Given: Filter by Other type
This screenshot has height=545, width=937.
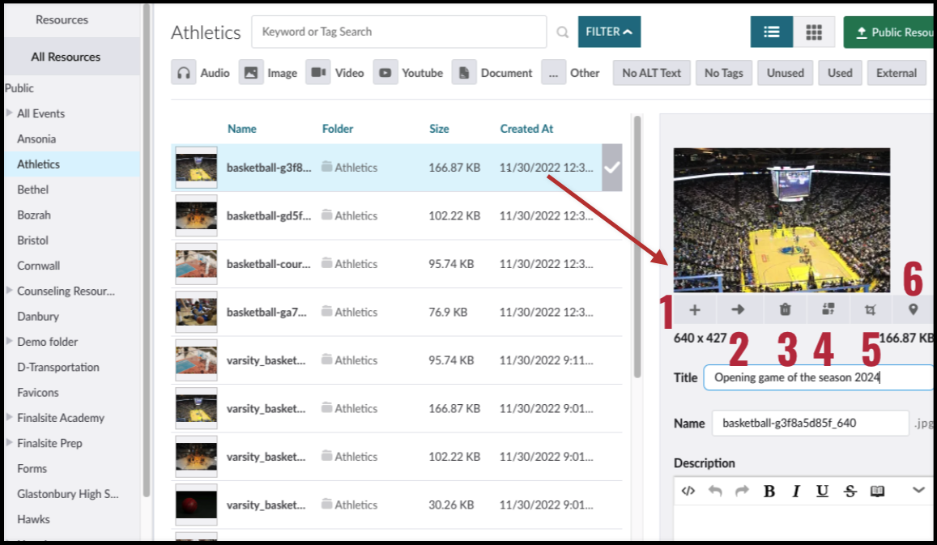Looking at the screenshot, I should [571, 72].
